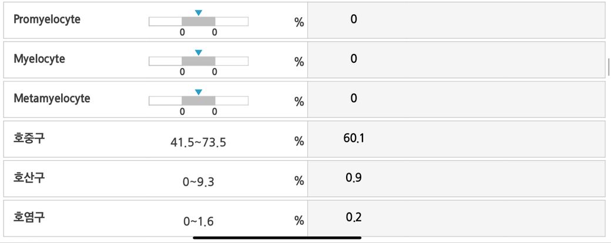611x243 pixels.
Task: Click the 호산구 result value 0.9
Action: pyautogui.click(x=354, y=178)
